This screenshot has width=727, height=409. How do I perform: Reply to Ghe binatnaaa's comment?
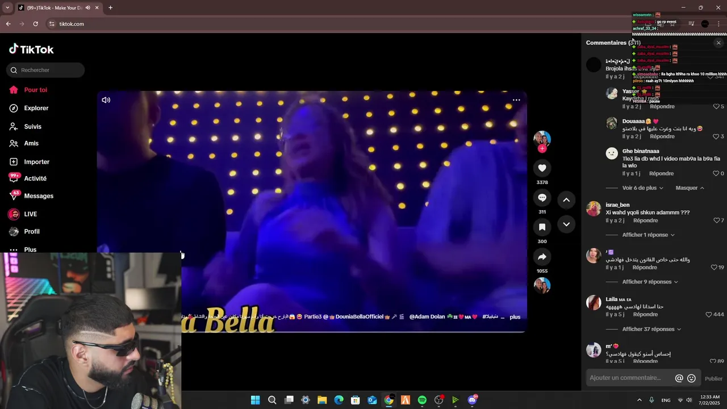(661, 173)
